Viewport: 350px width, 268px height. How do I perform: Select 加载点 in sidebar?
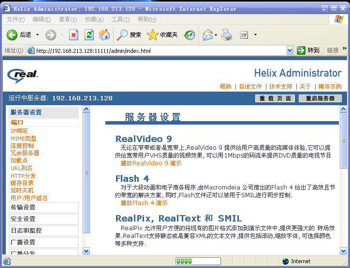(19, 160)
